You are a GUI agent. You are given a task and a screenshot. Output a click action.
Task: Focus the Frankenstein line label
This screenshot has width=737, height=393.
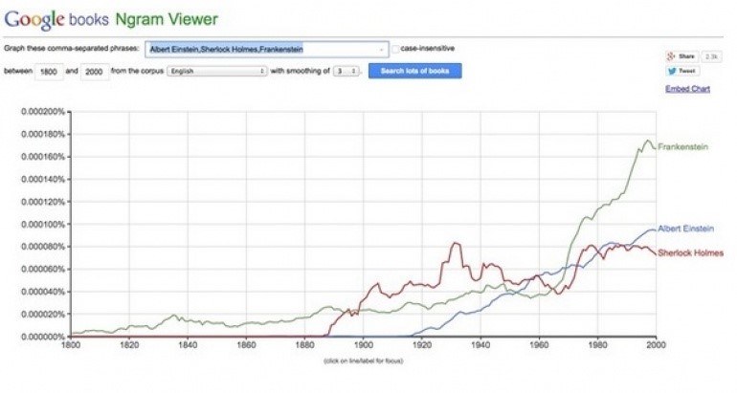(x=684, y=147)
